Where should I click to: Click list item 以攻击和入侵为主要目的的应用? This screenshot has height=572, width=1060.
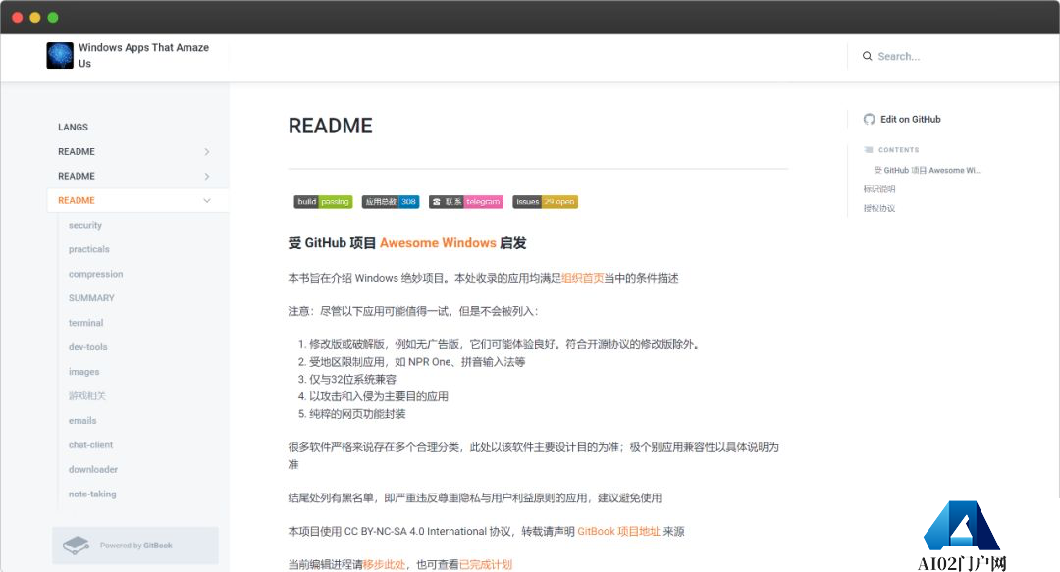[379, 396]
